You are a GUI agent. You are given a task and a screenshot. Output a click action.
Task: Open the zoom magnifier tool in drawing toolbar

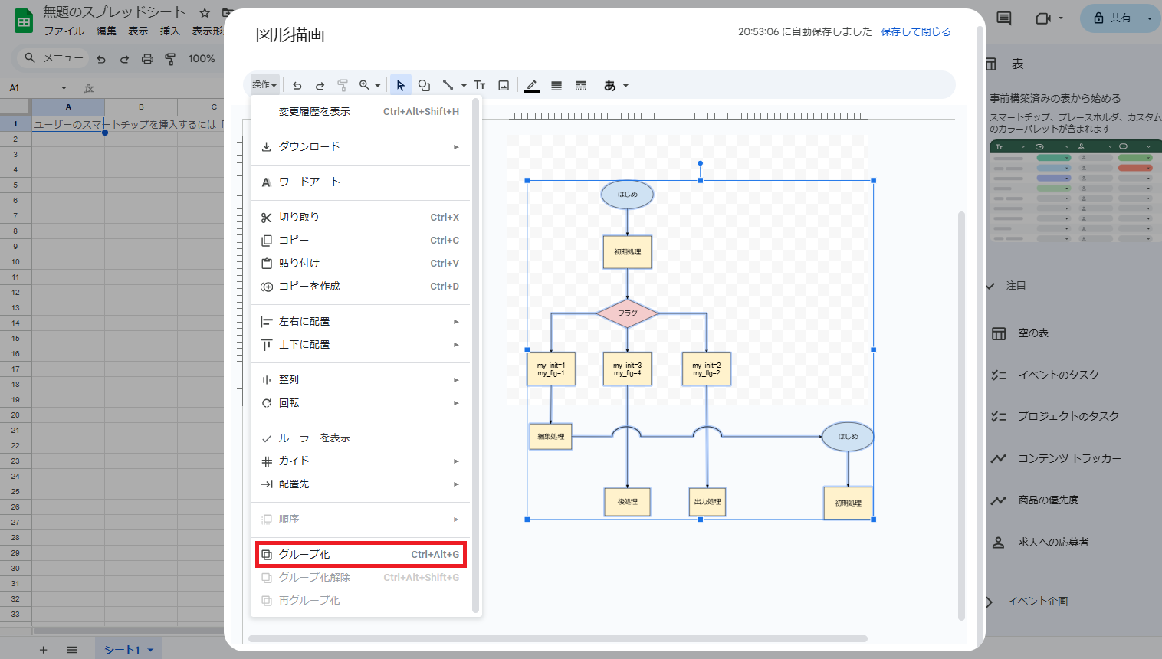(x=369, y=86)
